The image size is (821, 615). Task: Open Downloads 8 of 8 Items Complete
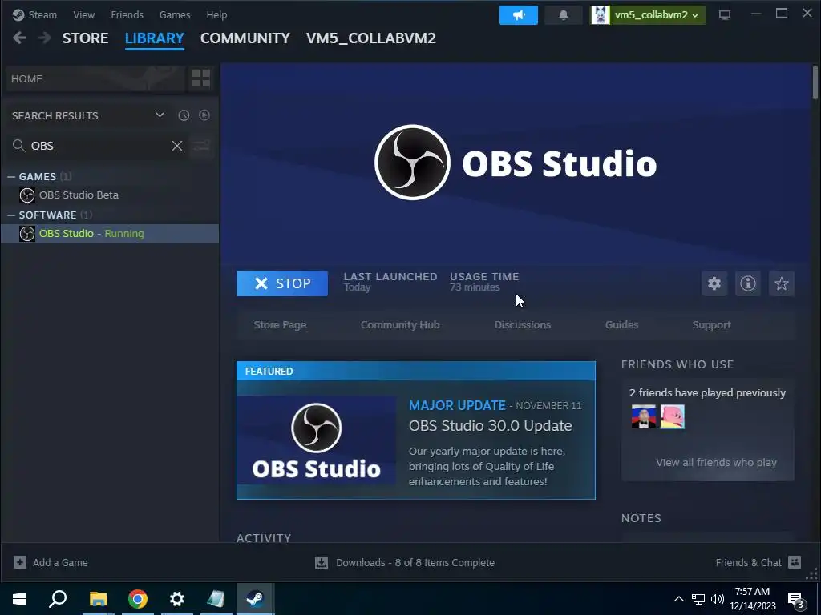(405, 563)
